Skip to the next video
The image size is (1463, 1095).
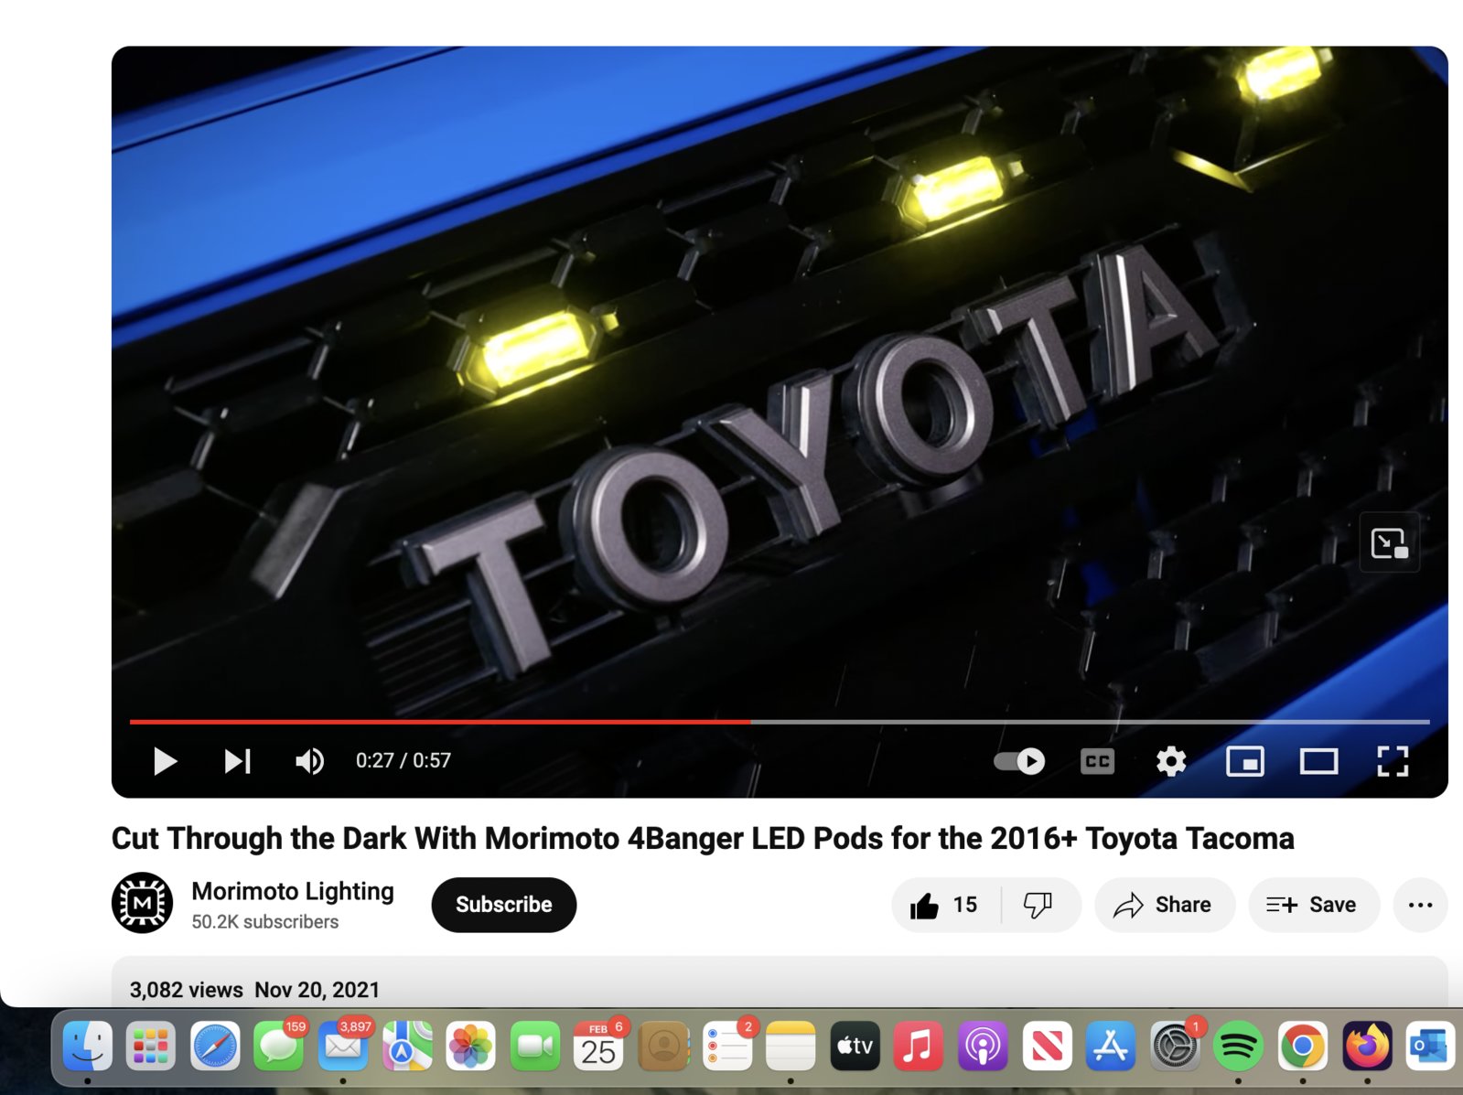pyautogui.click(x=237, y=761)
